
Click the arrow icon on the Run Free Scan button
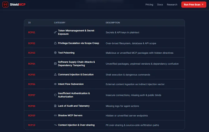click(202, 4)
